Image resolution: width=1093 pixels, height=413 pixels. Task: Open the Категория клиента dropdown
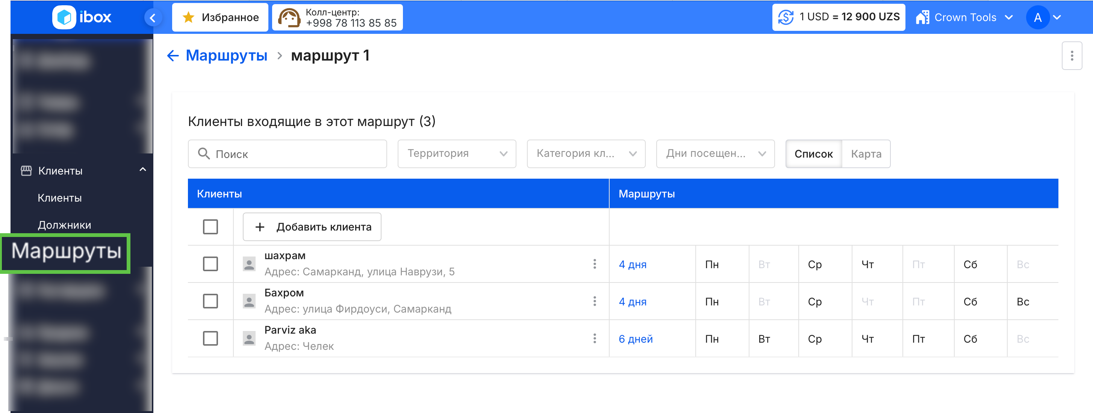[586, 154]
